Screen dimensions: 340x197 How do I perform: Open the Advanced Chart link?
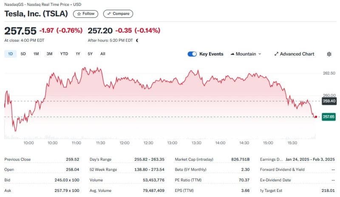tap(294, 54)
